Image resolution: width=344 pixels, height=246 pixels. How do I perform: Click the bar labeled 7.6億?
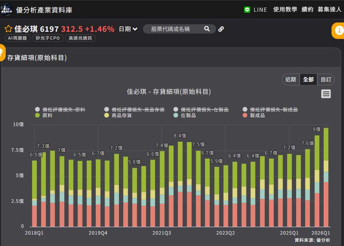point(308,188)
